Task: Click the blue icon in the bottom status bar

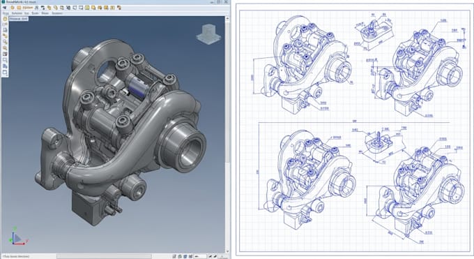Action: tap(185, 256)
